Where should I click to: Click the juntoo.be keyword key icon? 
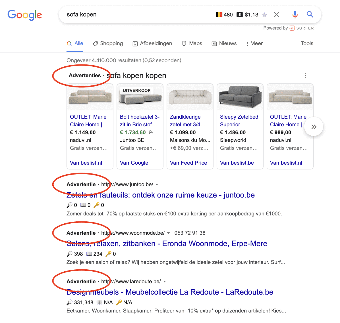[96, 205]
